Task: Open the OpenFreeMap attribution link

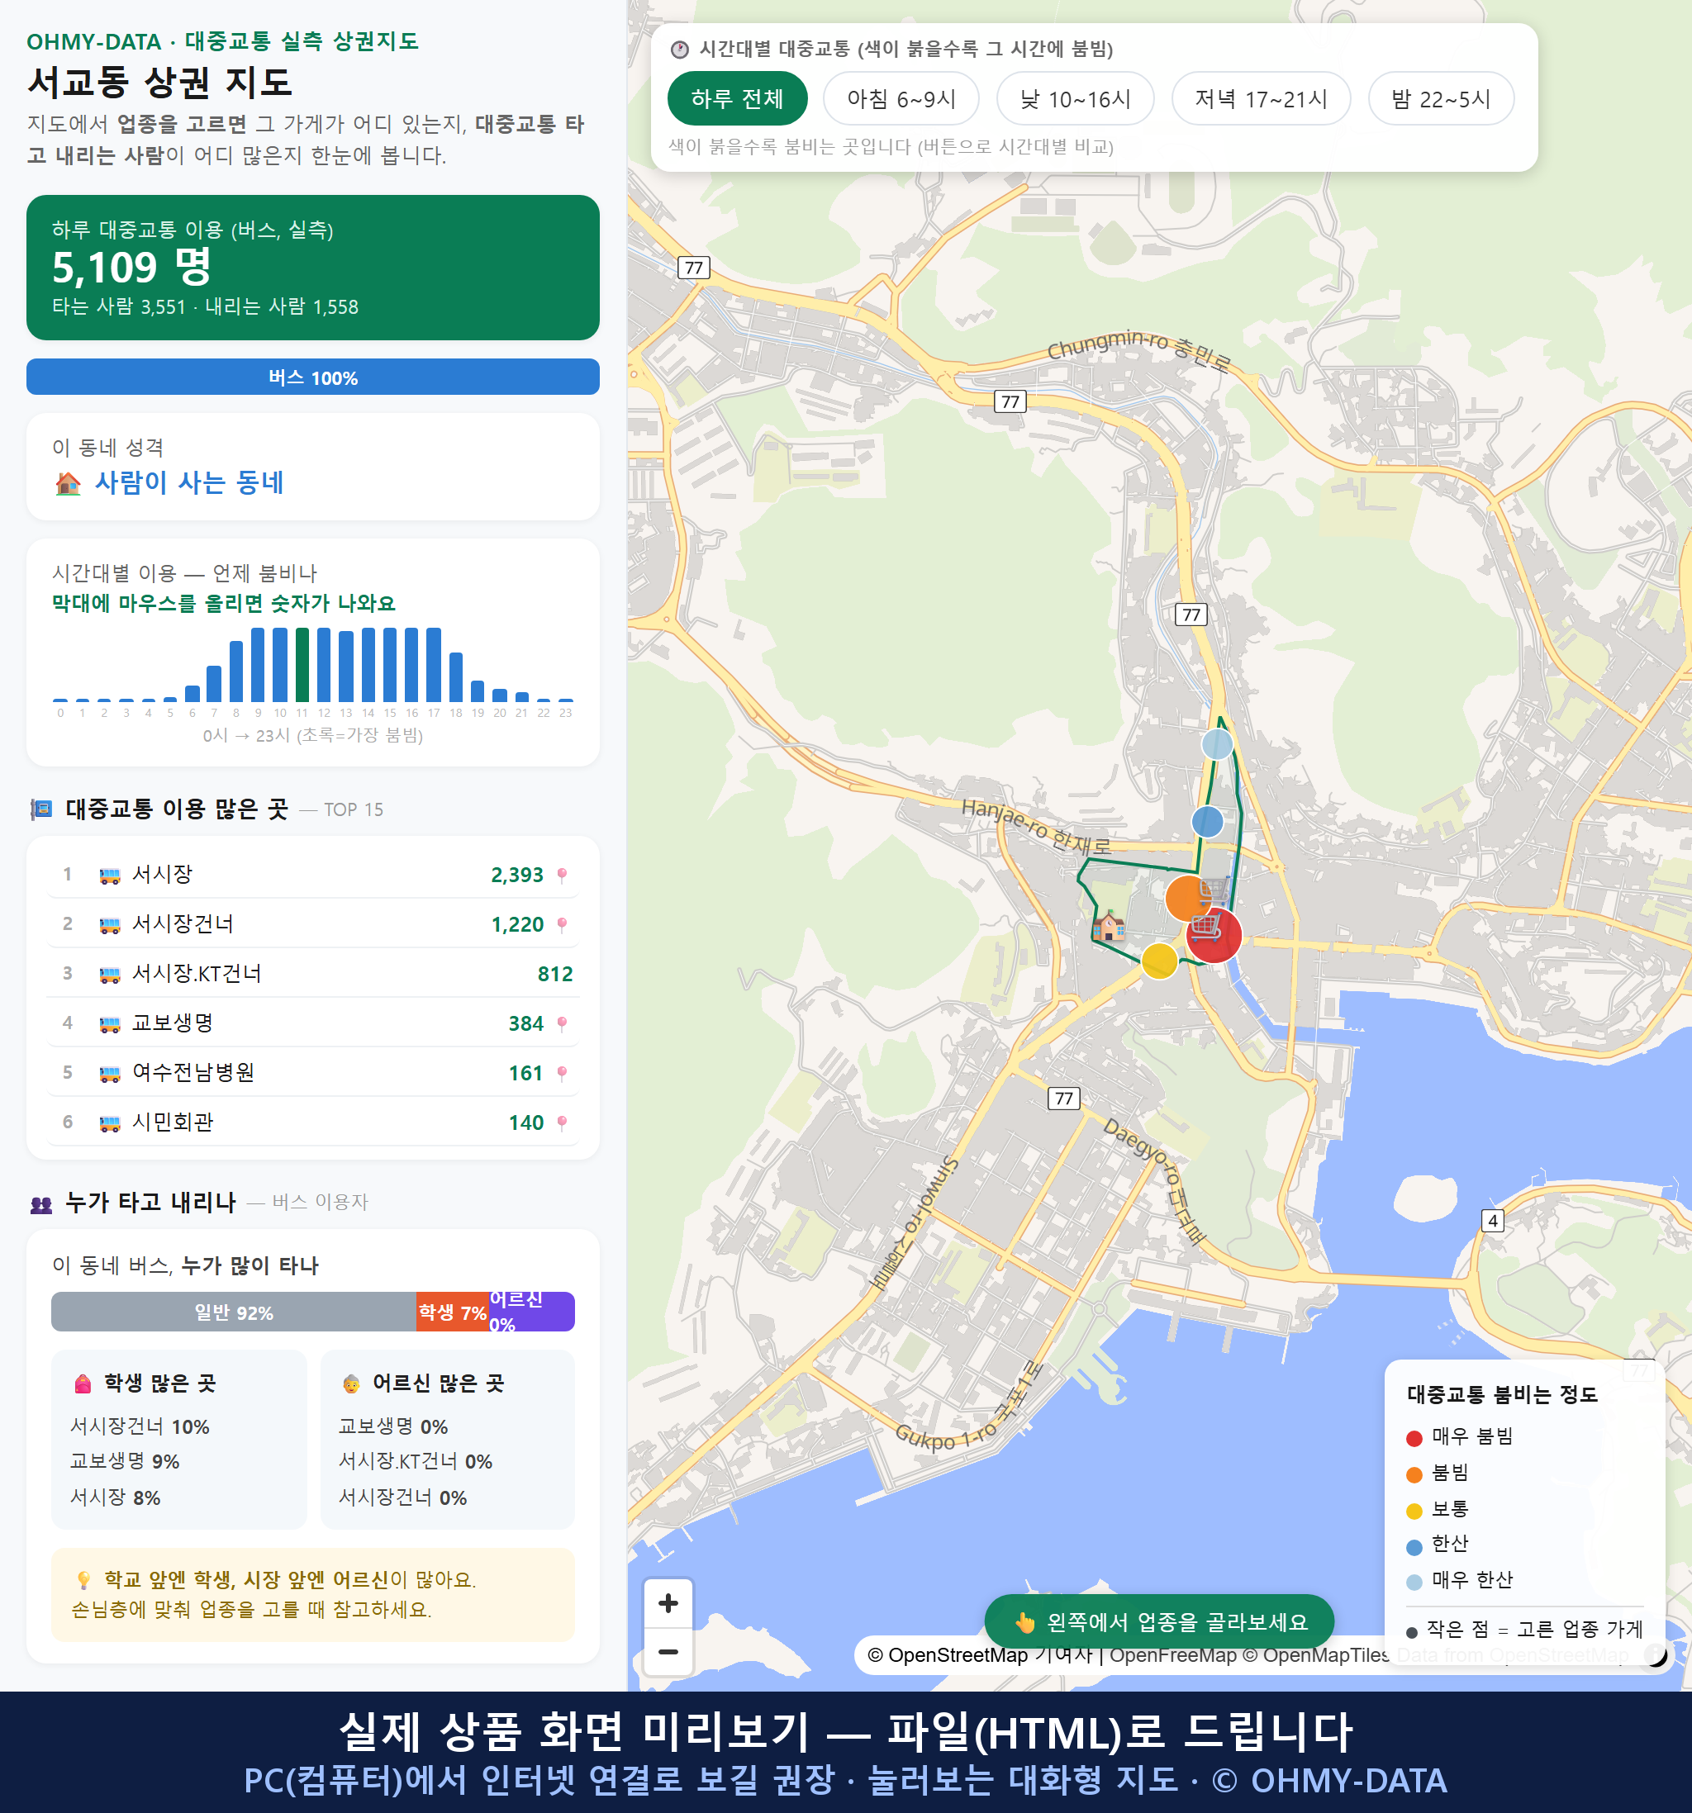Action: pyautogui.click(x=1172, y=1654)
